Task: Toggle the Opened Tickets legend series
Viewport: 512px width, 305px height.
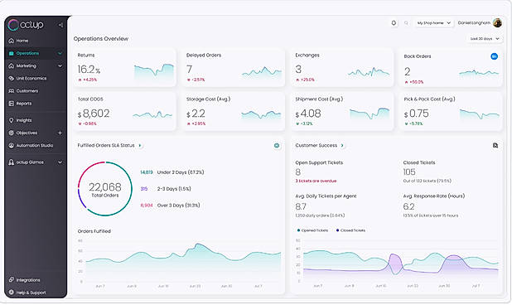Action: pyautogui.click(x=312, y=230)
